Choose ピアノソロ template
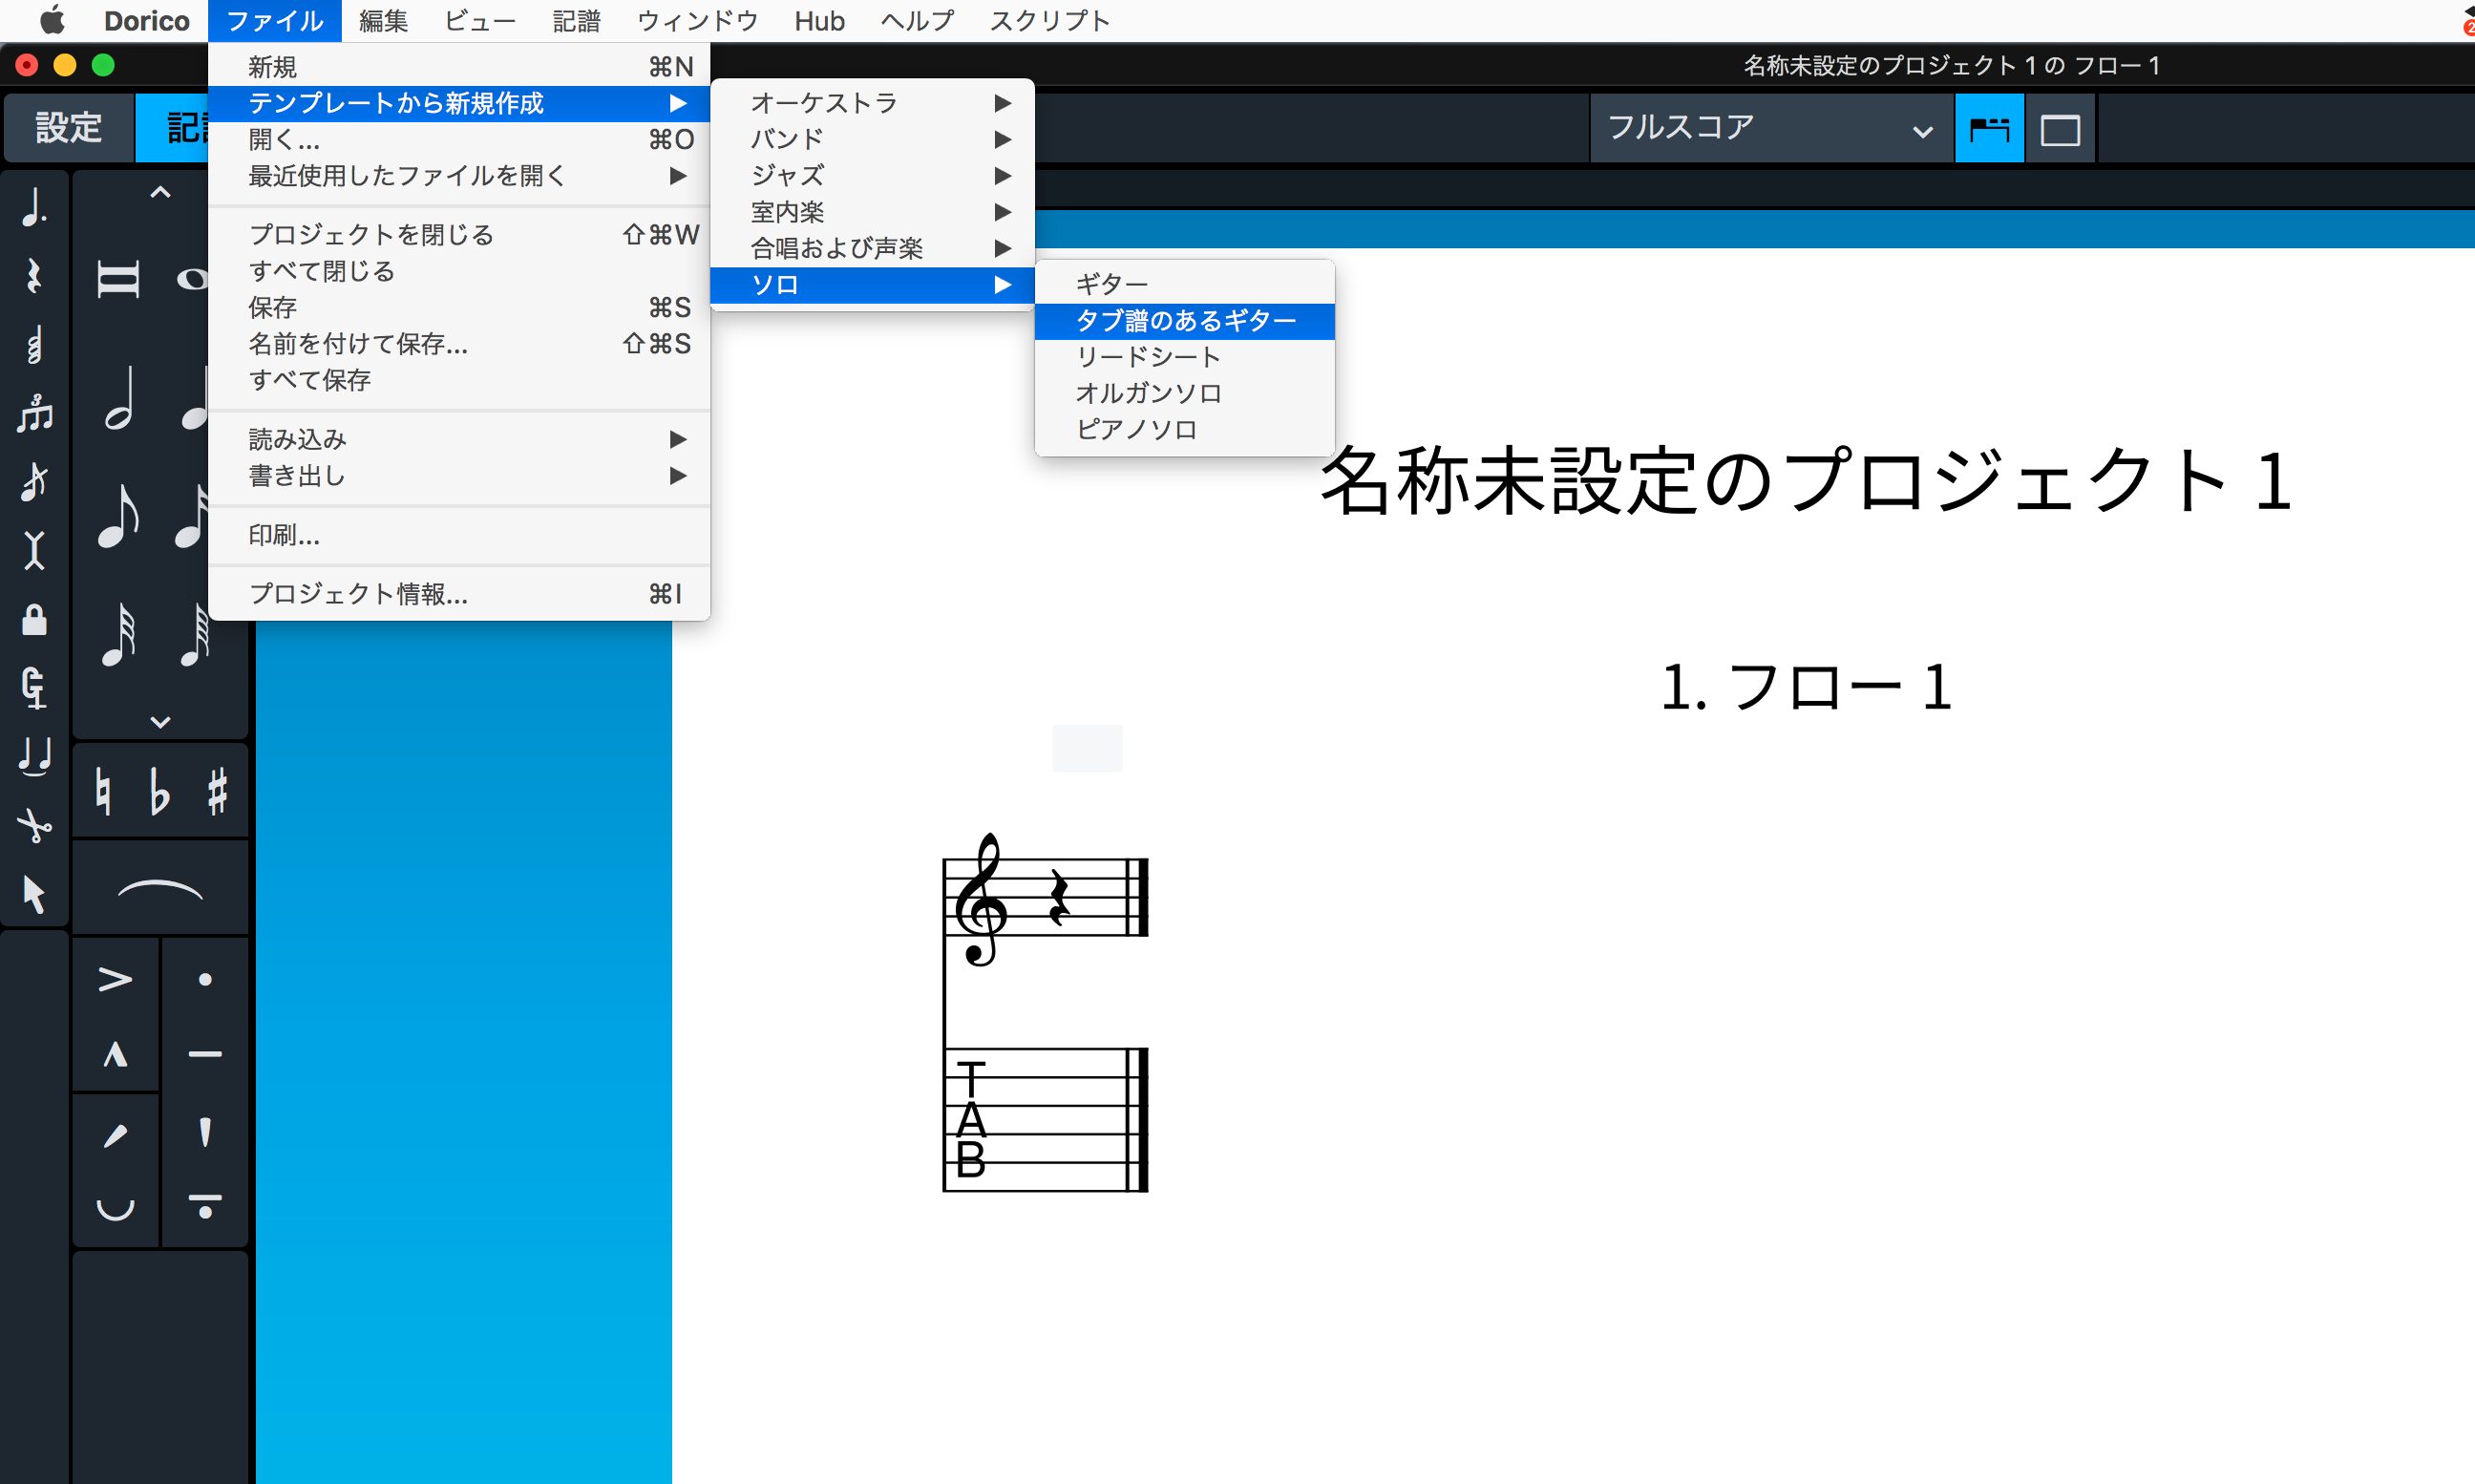 [x=1185, y=430]
